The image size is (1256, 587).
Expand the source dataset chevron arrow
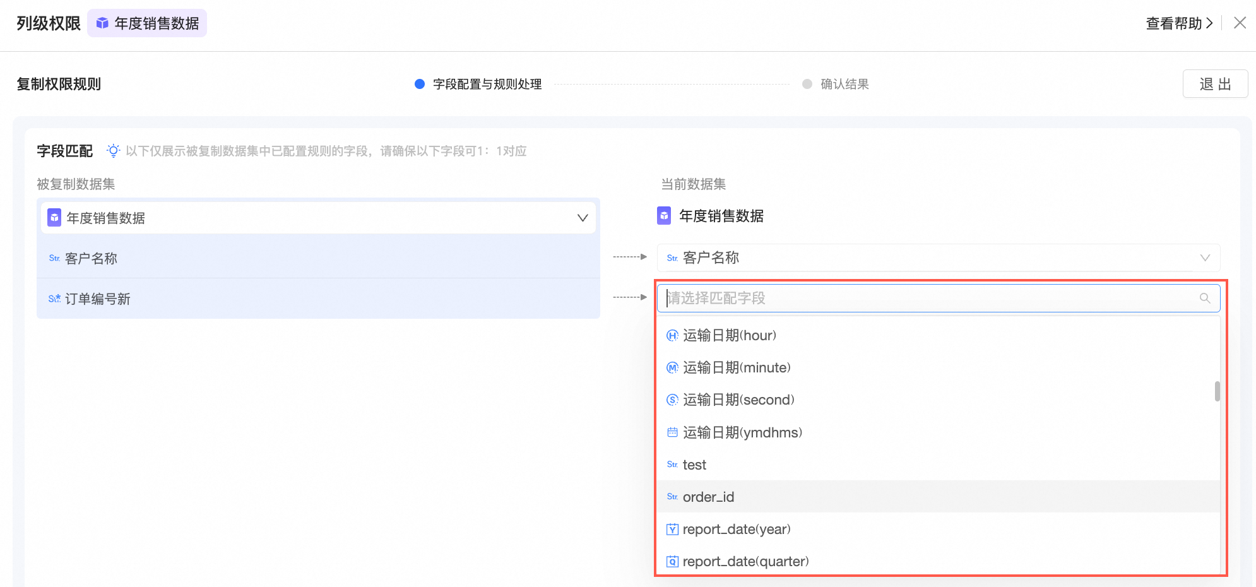click(x=583, y=218)
